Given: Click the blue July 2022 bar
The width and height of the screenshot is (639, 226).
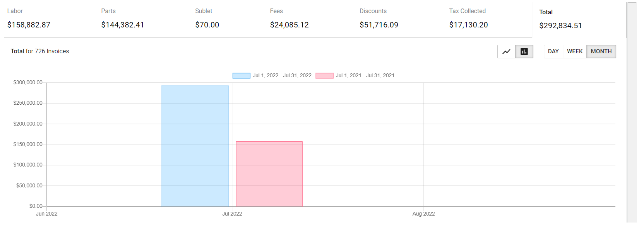Looking at the screenshot, I should point(195,146).
